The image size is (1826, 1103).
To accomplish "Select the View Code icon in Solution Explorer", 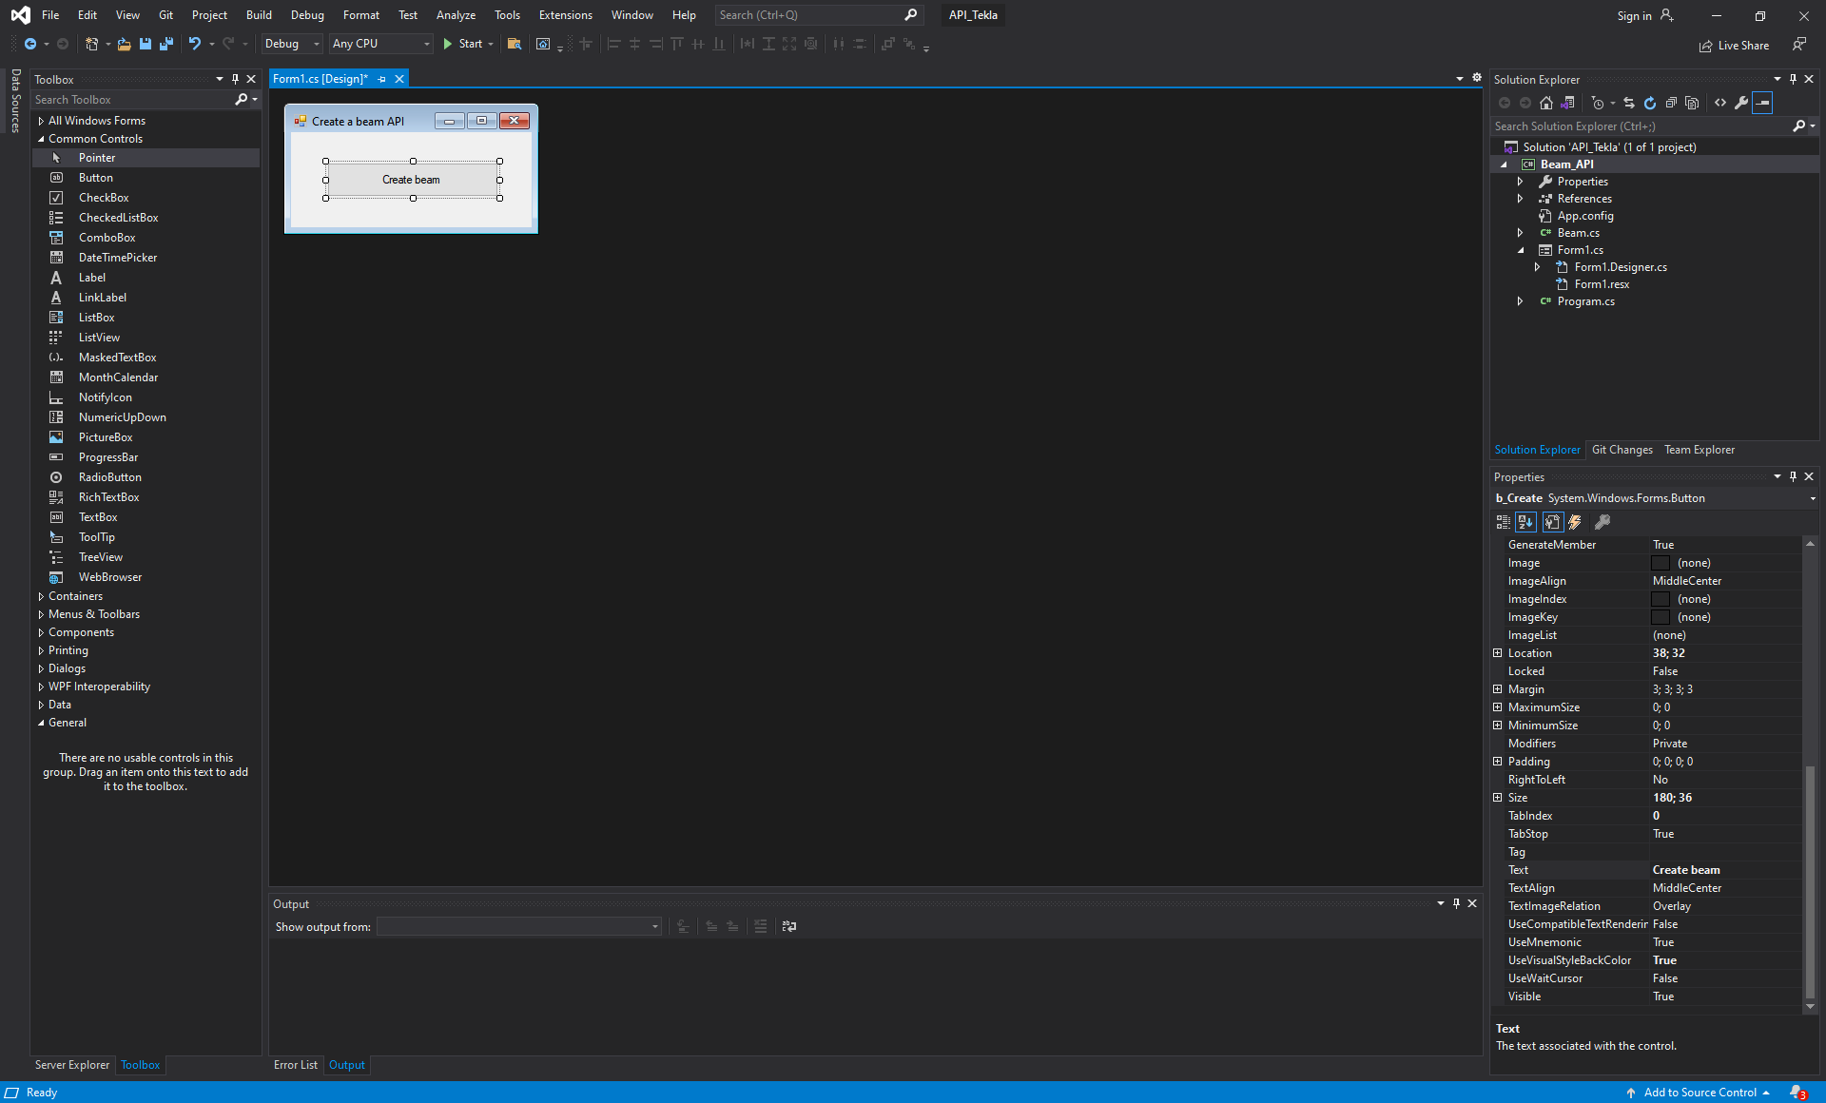I will pyautogui.click(x=1719, y=103).
